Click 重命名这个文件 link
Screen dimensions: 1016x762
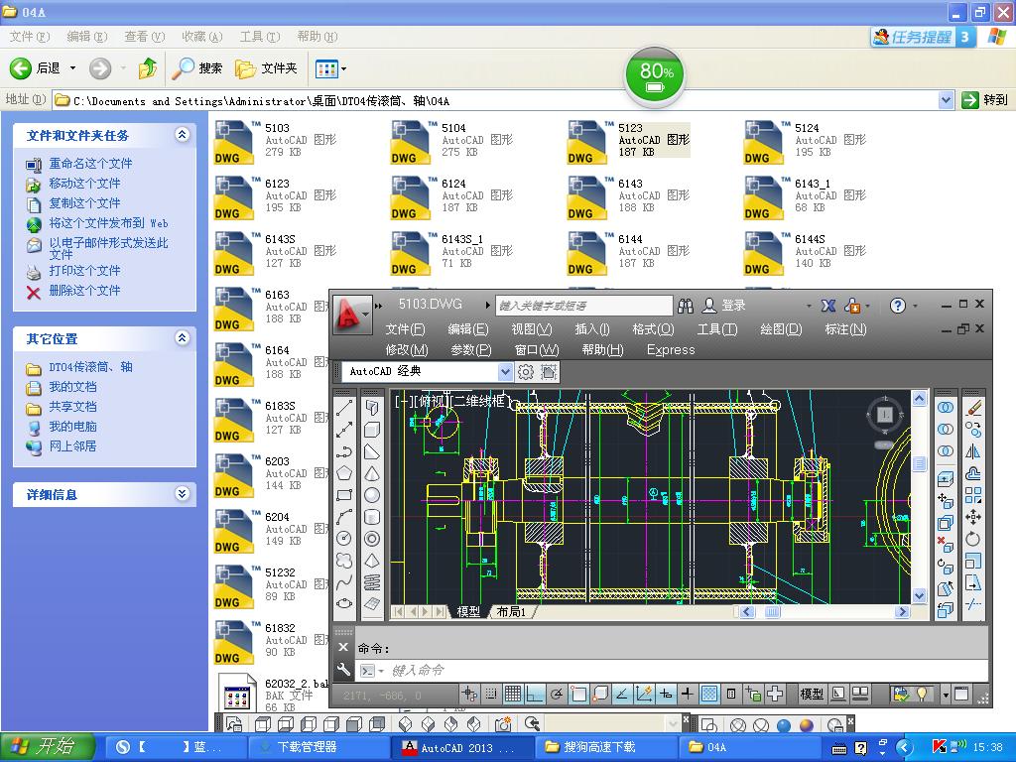(x=90, y=164)
